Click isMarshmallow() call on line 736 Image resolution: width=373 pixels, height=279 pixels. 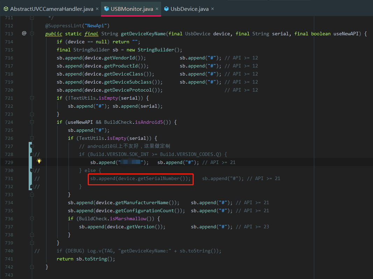(131, 219)
